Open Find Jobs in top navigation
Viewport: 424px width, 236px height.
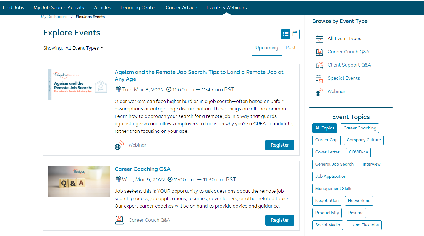point(14,7)
